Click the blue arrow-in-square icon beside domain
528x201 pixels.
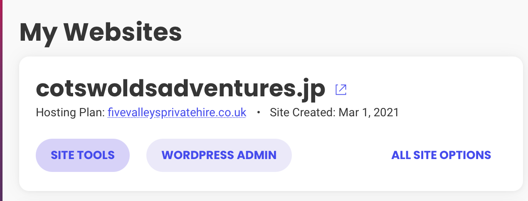341,90
